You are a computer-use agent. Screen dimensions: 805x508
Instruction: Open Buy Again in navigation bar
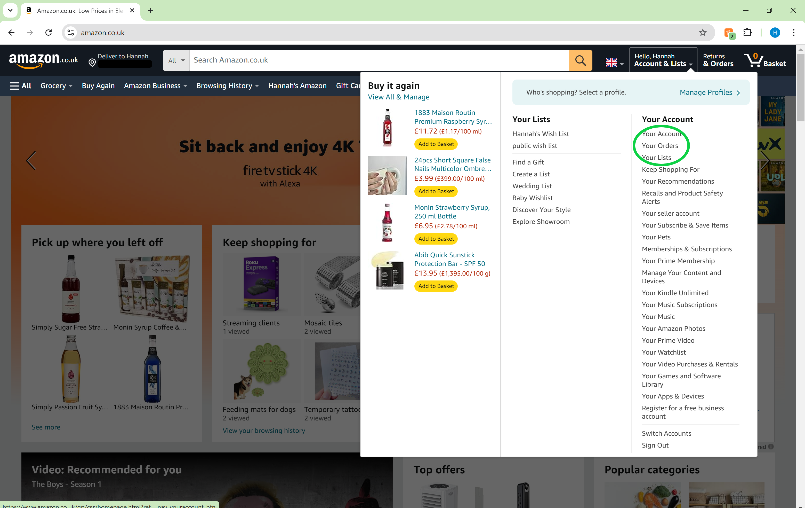point(98,86)
